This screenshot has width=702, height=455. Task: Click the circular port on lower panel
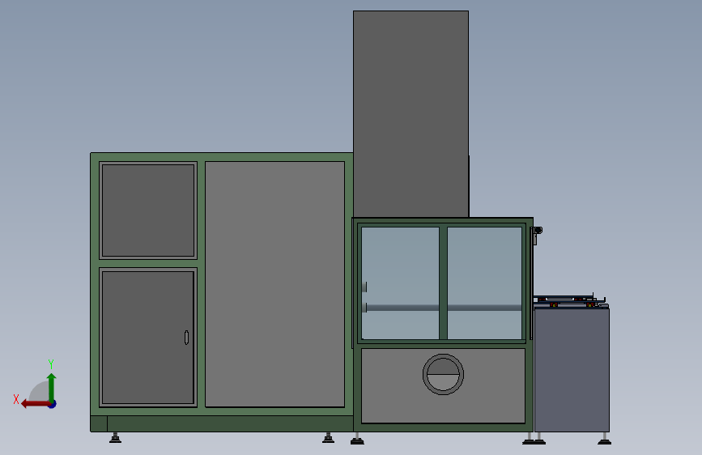(443, 374)
